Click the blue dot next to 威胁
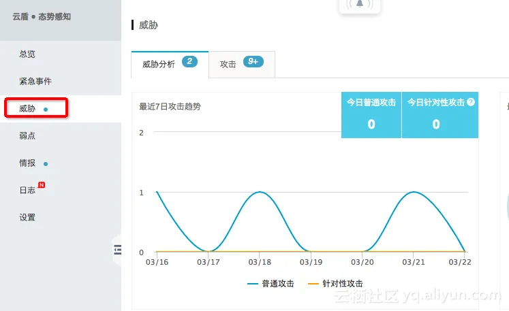 click(x=46, y=110)
